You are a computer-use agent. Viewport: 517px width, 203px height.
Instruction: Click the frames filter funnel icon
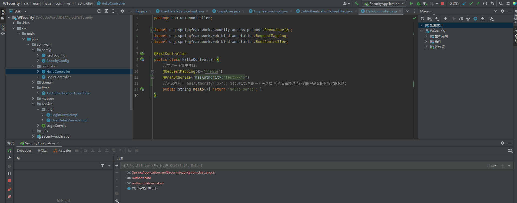coord(102,166)
